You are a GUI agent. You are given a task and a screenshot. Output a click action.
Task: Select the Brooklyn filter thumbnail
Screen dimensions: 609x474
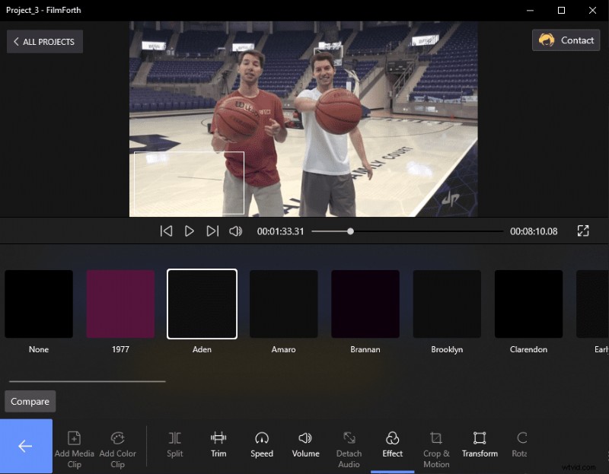click(447, 303)
